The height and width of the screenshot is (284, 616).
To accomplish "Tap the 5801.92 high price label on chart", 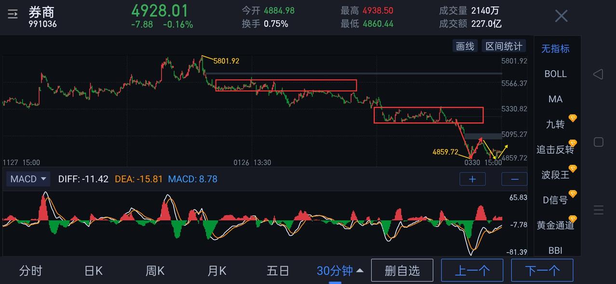I will point(226,61).
